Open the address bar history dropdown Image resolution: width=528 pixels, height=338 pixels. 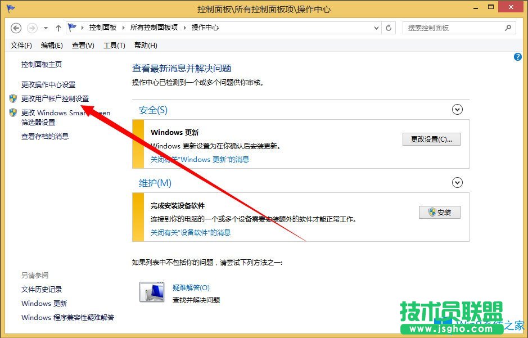pos(375,28)
